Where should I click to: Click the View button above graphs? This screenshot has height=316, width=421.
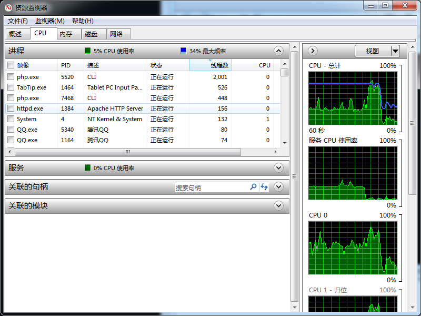(x=372, y=51)
